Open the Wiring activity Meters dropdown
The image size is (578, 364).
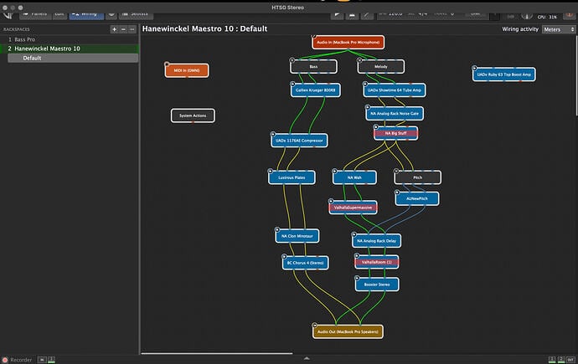click(559, 29)
